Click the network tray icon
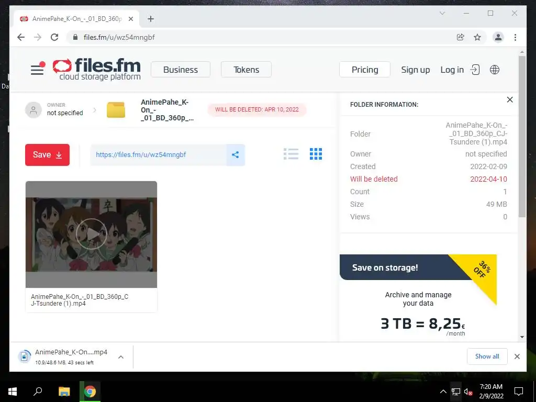Viewport: 536px width, 402px height. pyautogui.click(x=456, y=392)
